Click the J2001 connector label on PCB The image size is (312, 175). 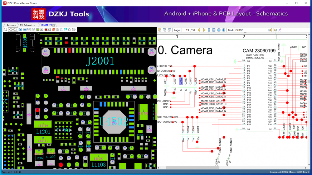coord(100,61)
